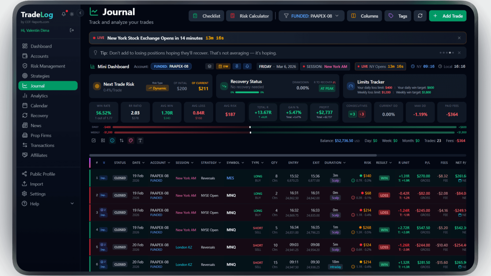Open the Prop Firms page
The width and height of the screenshot is (491, 276).
pos(40,135)
